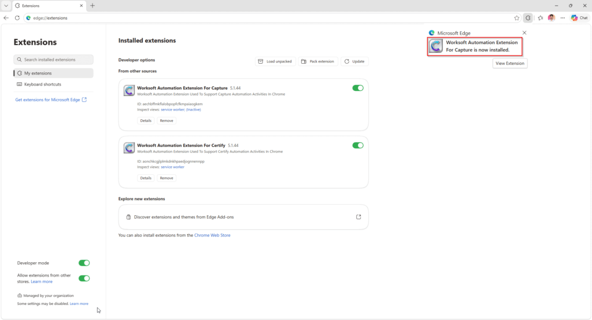This screenshot has height=320, width=592.
Task: Open Keyboard shortcuts in sidebar
Action: point(54,84)
